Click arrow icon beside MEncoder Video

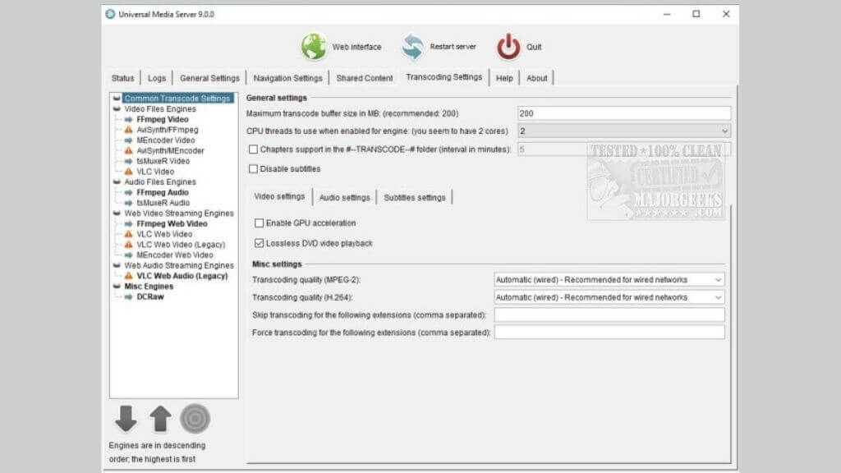click(129, 140)
